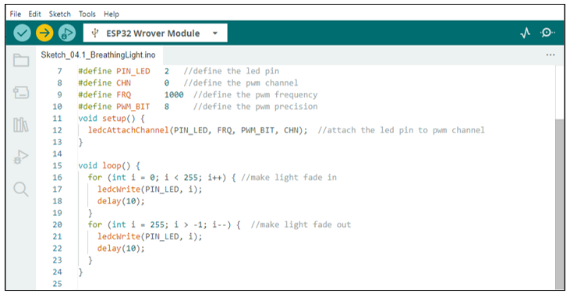Open the Serial Monitor
Image resolution: width=570 pixels, height=297 pixels.
(547, 33)
